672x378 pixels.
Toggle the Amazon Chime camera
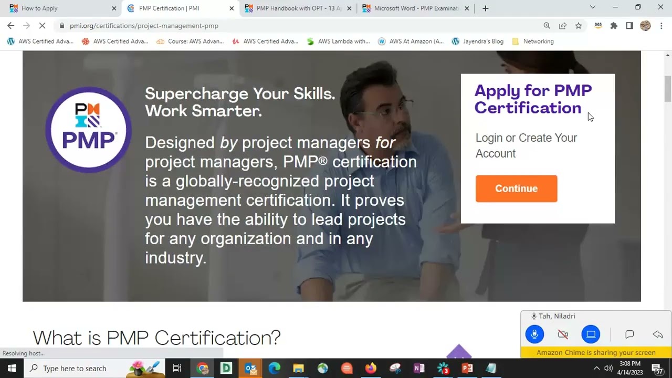[563, 334]
